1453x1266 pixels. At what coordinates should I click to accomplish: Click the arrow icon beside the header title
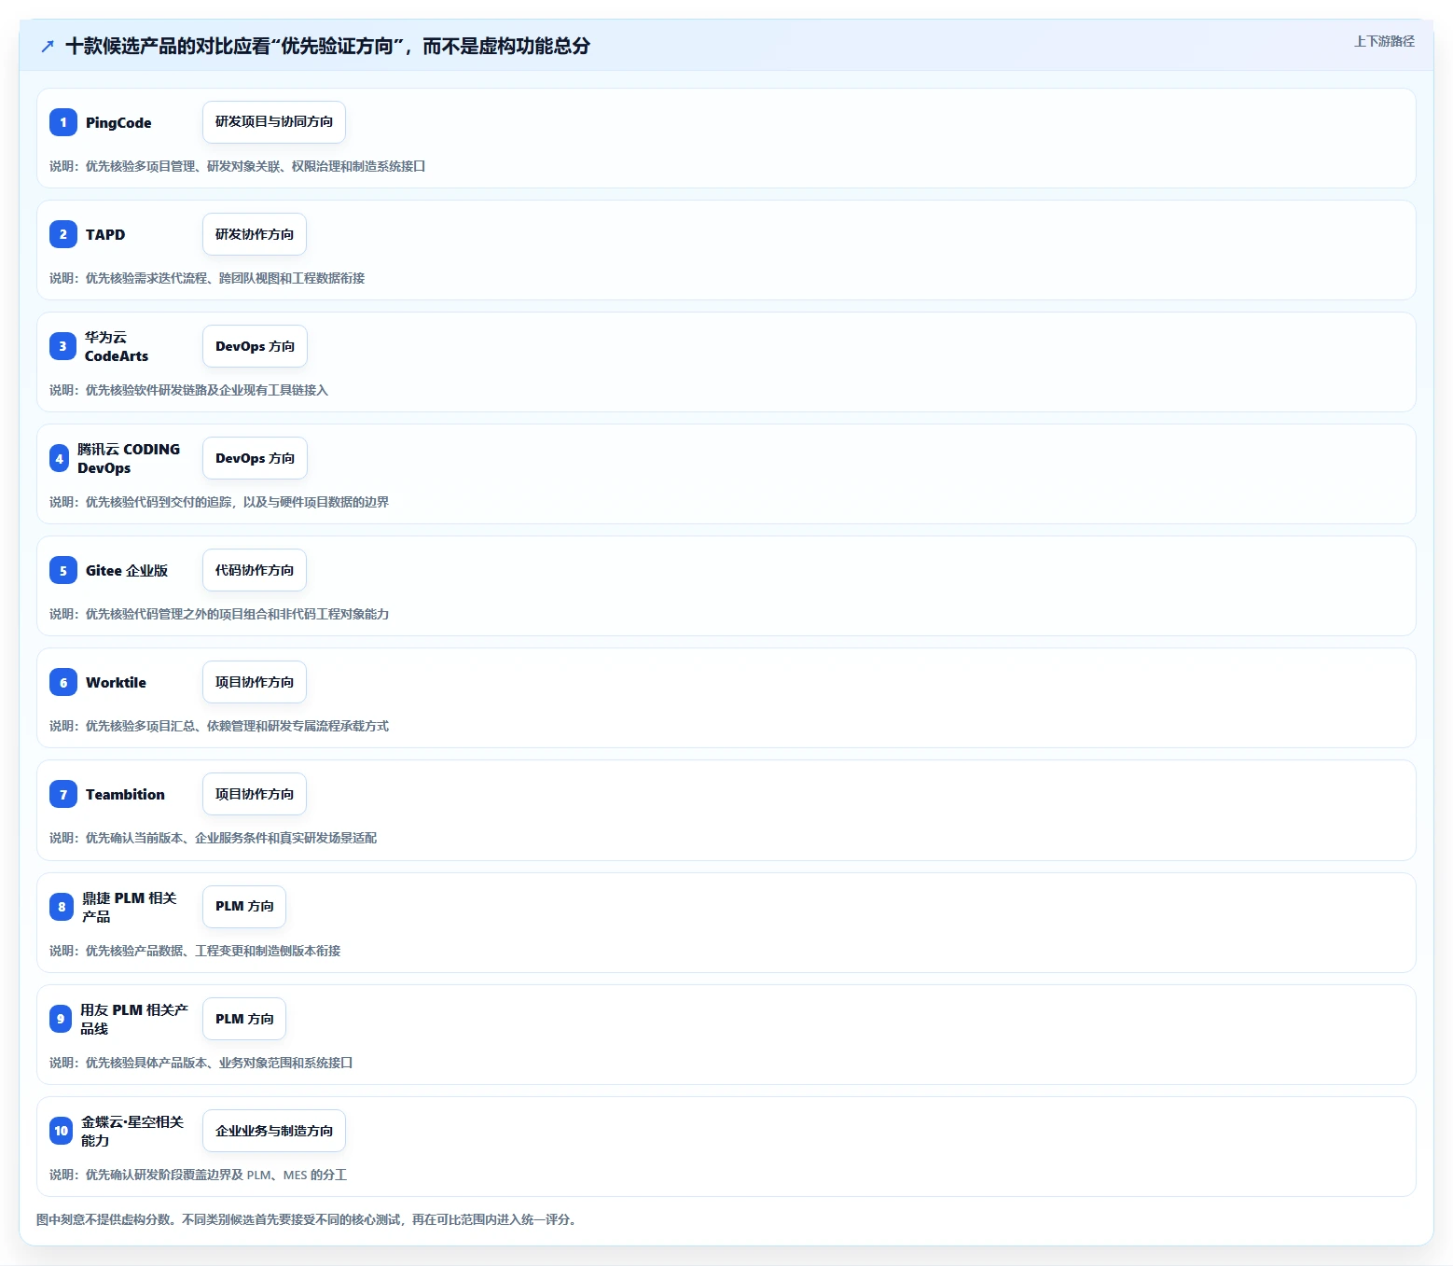pos(48,47)
